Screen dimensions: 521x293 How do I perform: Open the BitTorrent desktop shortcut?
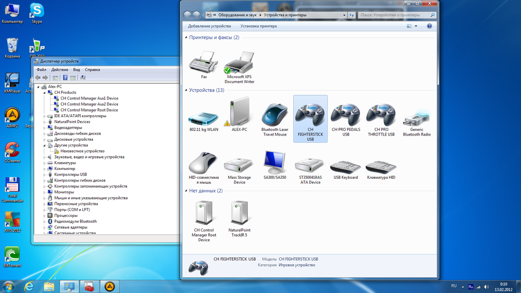tap(13, 257)
